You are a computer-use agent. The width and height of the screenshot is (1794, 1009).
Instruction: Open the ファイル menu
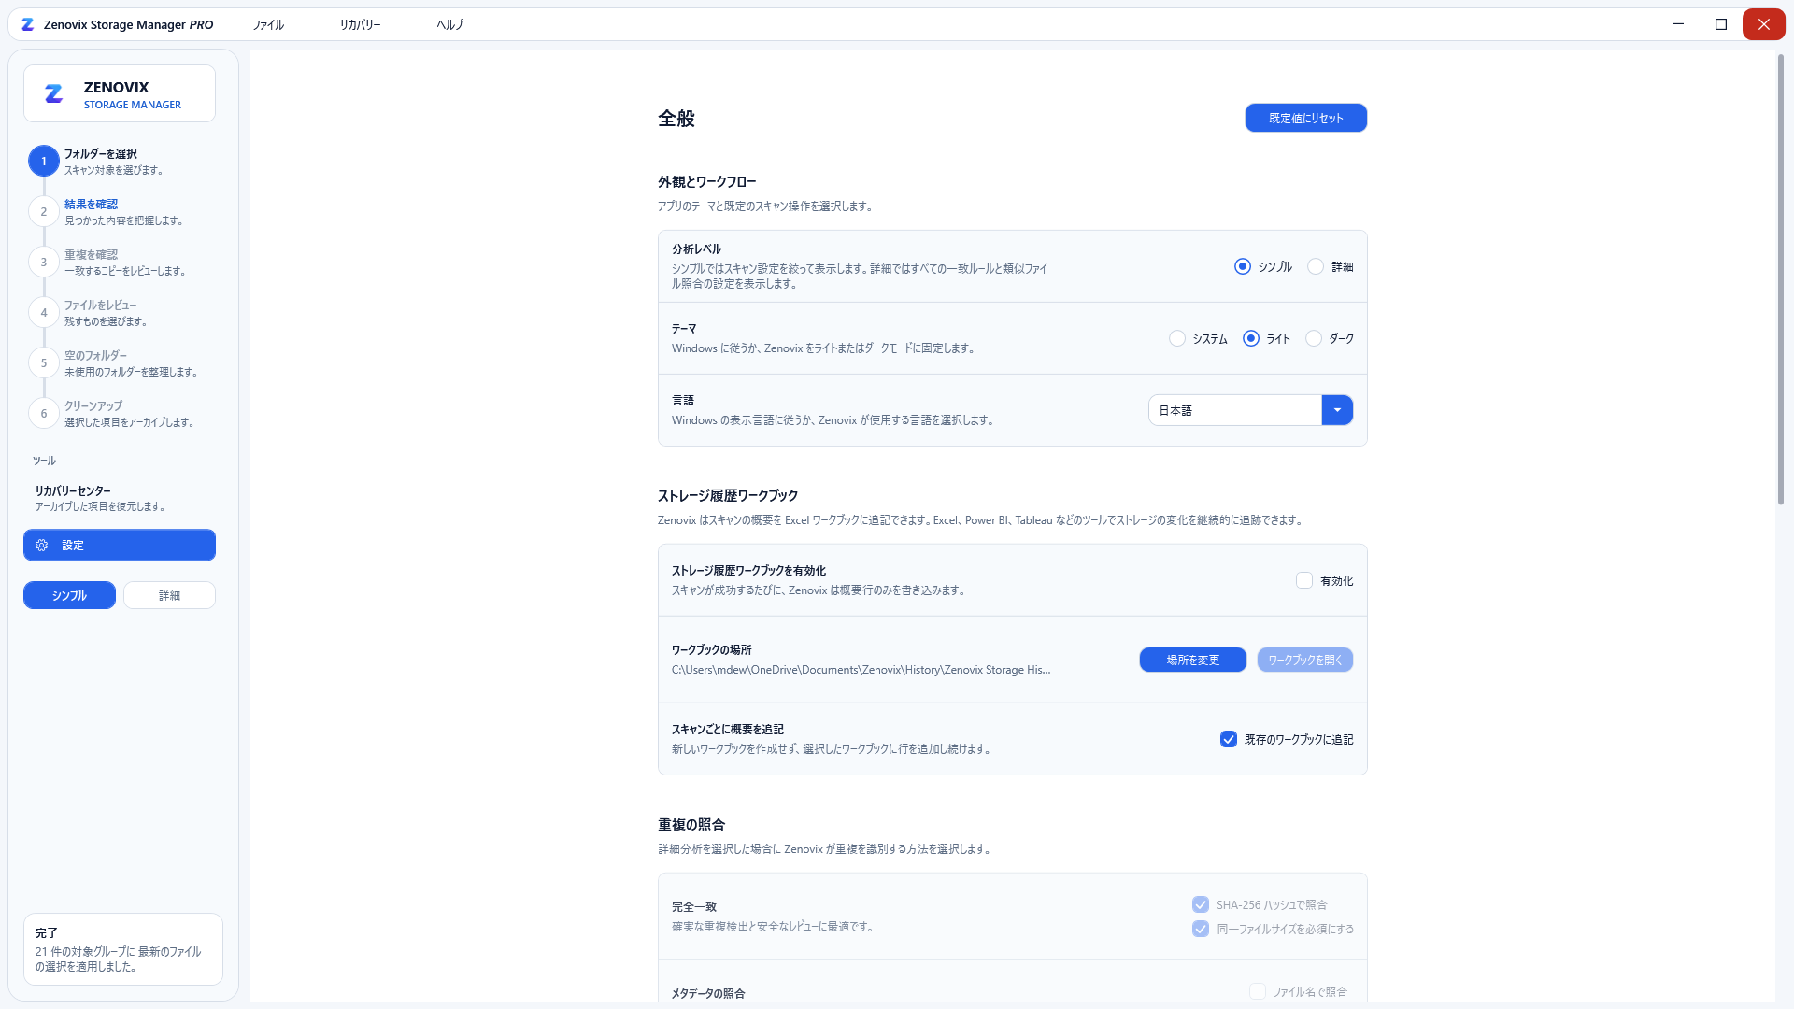click(x=268, y=25)
